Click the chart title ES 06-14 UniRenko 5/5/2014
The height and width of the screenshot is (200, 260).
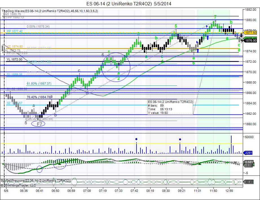[129, 4]
